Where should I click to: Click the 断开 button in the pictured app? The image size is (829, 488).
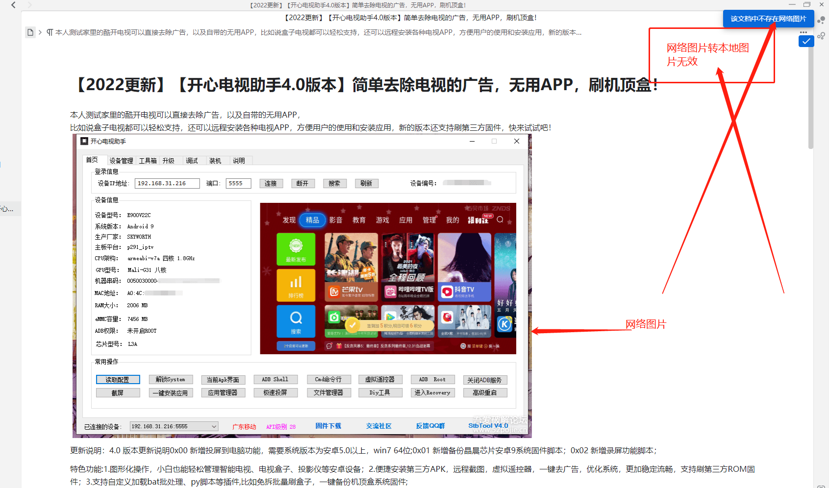(x=302, y=183)
